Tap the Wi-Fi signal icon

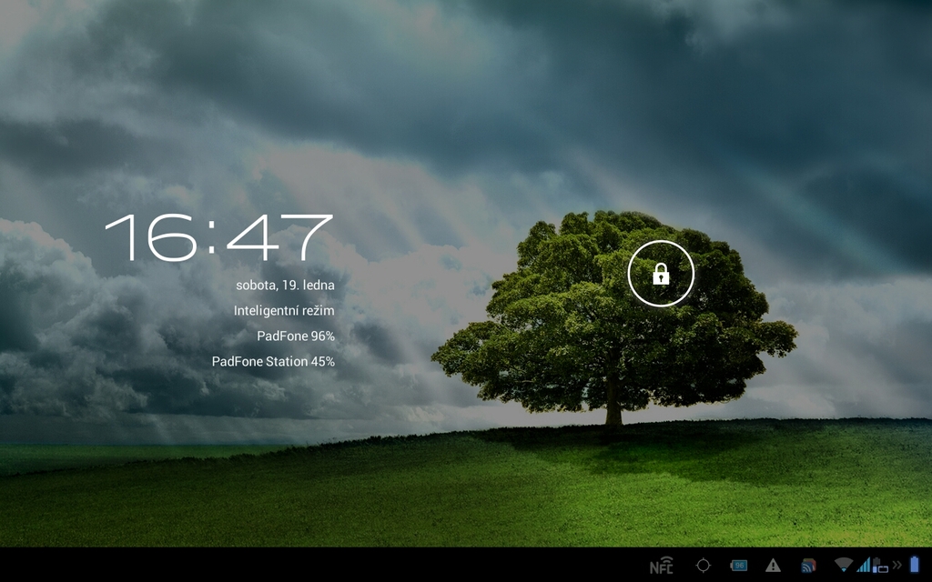tap(844, 566)
